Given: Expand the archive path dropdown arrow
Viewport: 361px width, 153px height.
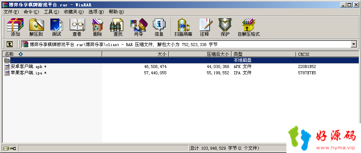Looking at the screenshot, I should point(354,44).
